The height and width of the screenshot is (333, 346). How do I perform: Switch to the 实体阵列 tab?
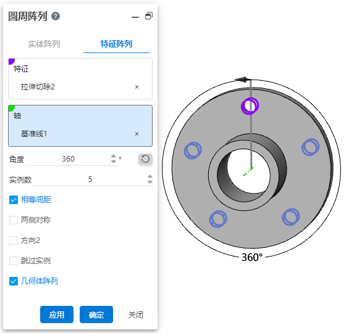[x=44, y=44]
